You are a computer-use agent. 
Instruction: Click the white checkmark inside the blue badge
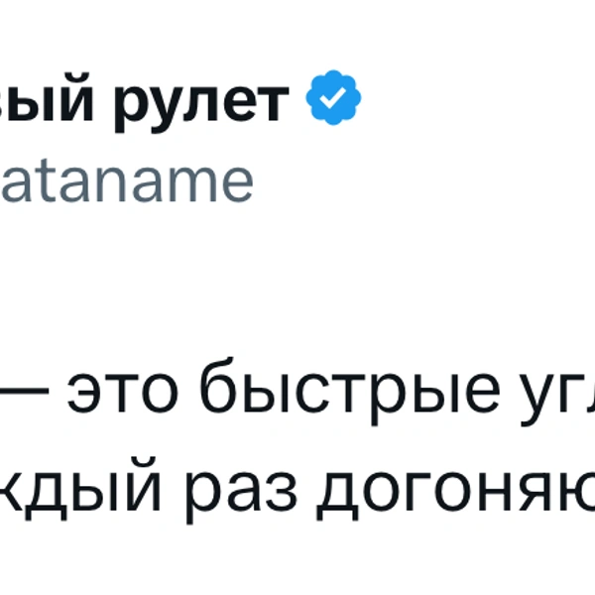pyautogui.click(x=334, y=100)
